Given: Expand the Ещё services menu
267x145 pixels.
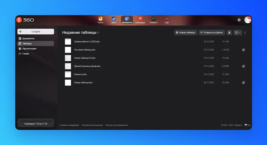Looking at the screenshot, I should point(167,20).
